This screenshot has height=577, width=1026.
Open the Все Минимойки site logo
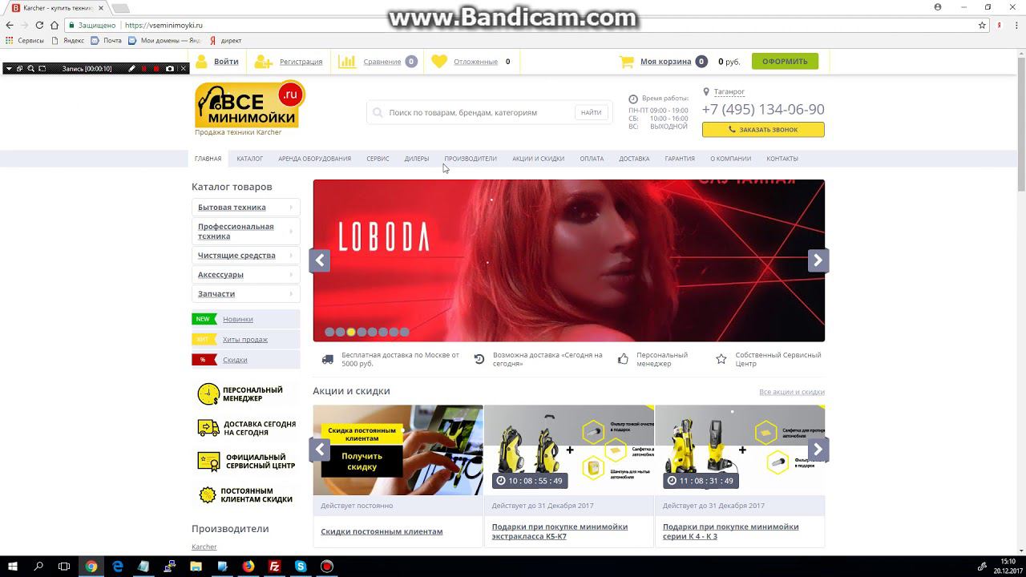(x=249, y=105)
